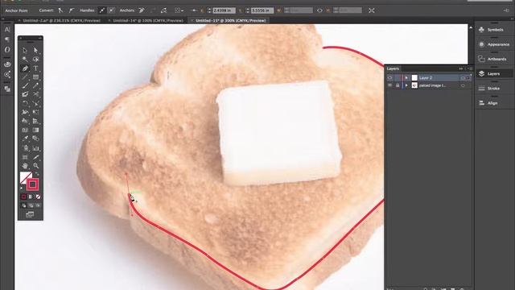Click target circle for placed image layer
This screenshot has height=290, width=515.
pyautogui.click(x=463, y=85)
